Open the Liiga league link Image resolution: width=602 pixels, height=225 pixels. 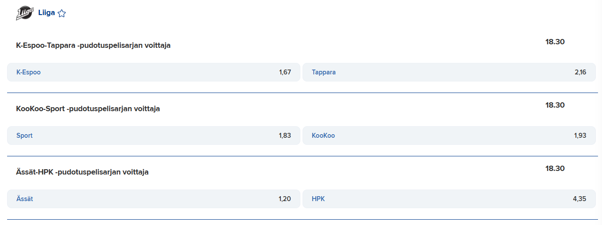pos(47,13)
